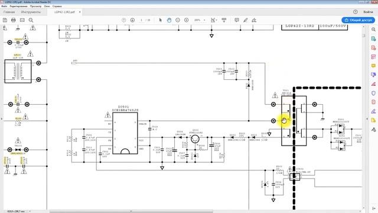Open Create PDF tool in sidebar
This screenshot has height=213, width=378.
click(373, 47)
